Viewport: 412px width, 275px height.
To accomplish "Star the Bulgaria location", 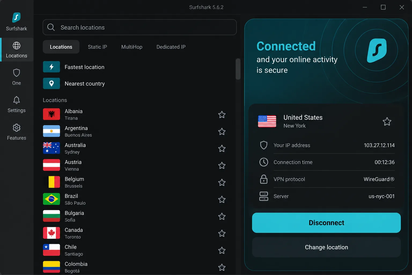I will point(222,216).
